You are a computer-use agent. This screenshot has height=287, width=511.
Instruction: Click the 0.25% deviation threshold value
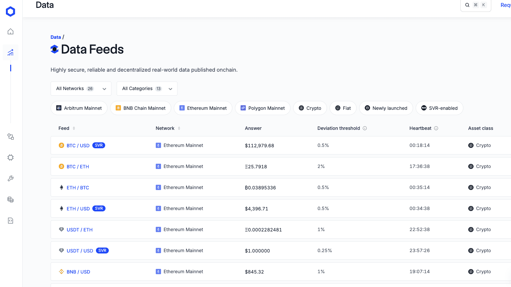click(325, 251)
